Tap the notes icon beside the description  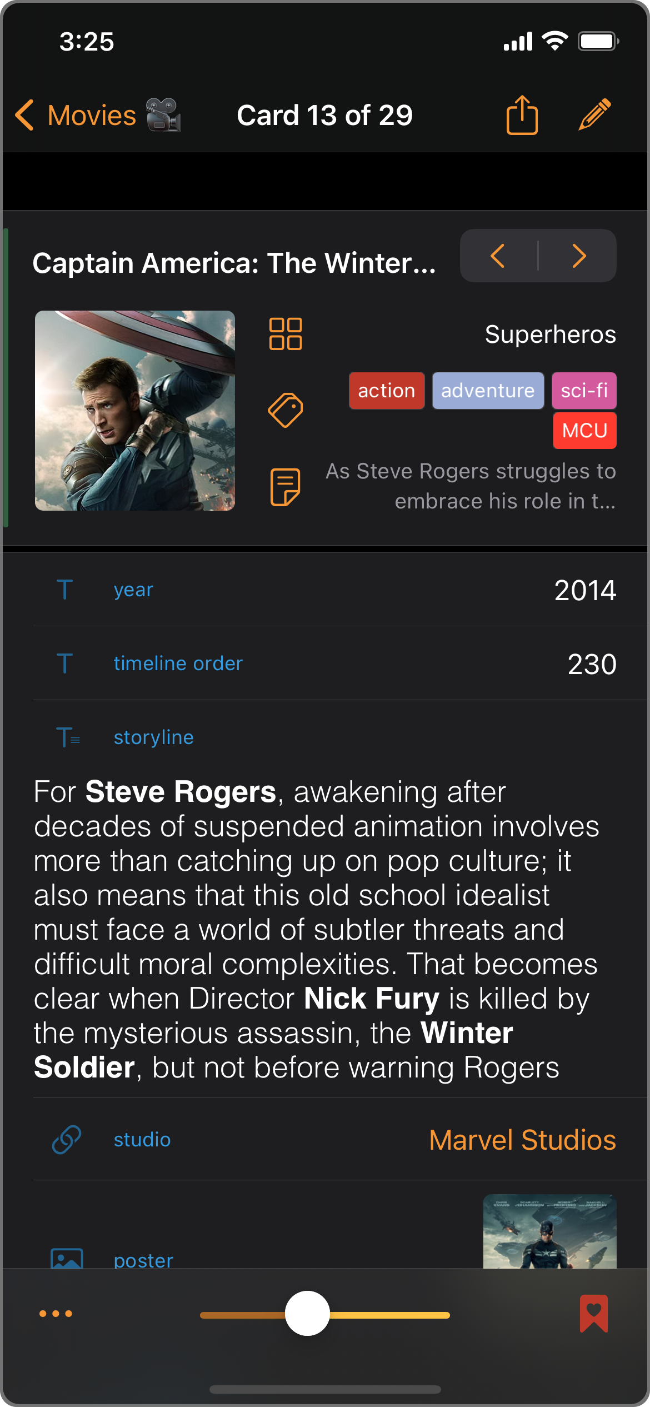pos(286,487)
